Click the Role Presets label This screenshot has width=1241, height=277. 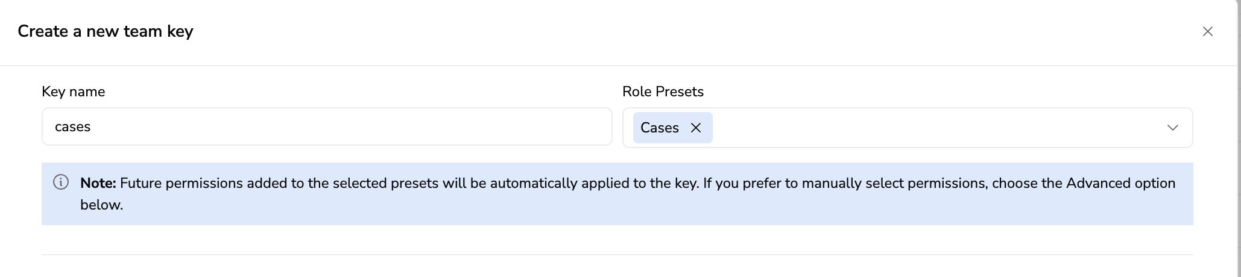(x=663, y=92)
